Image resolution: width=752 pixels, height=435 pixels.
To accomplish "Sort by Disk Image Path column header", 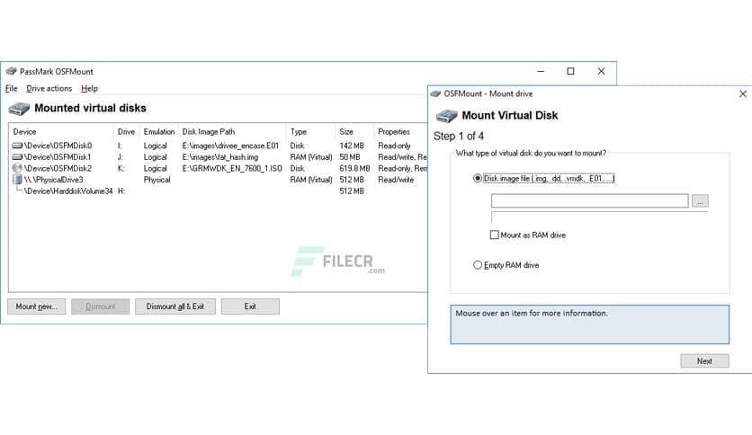I will coord(232,132).
